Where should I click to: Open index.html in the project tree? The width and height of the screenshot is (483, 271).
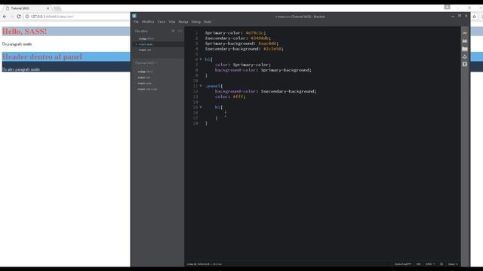[145, 72]
